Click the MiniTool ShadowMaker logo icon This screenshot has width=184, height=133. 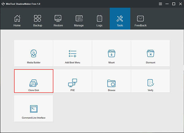tap(3, 4)
